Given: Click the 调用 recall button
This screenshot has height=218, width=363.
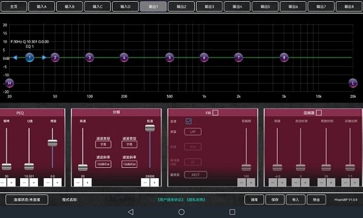Looking at the screenshot, I should coord(254,199).
